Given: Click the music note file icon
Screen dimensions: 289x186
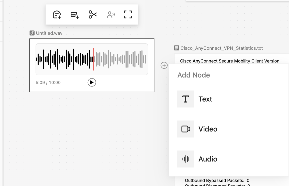Looking at the screenshot, I should [32, 33].
